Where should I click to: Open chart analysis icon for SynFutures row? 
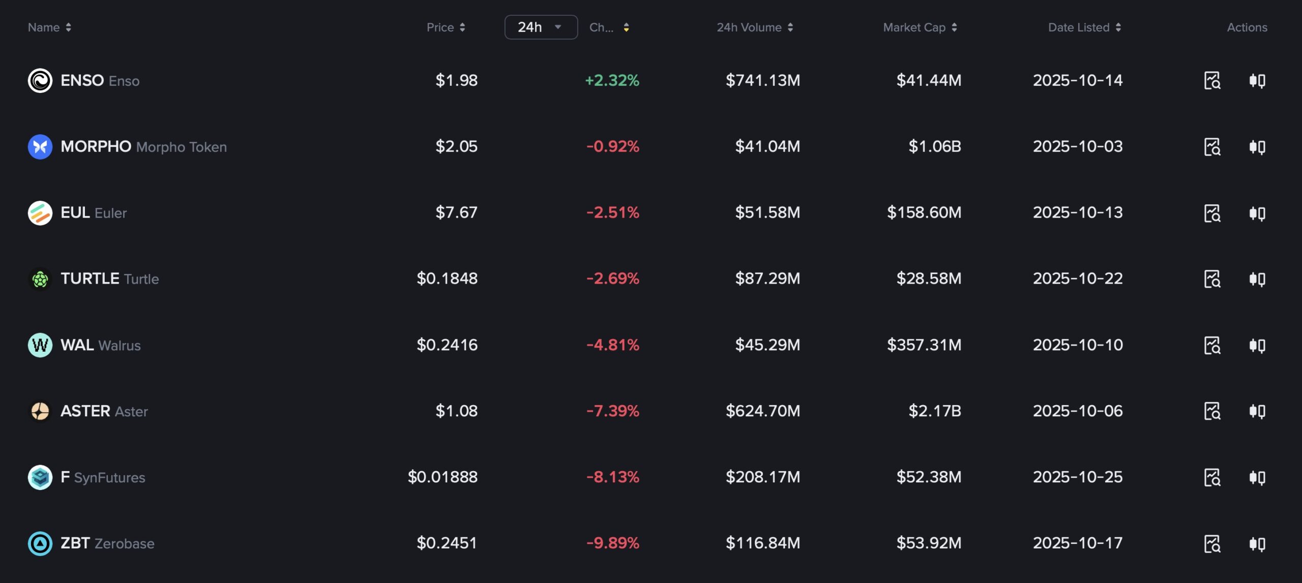1212,477
